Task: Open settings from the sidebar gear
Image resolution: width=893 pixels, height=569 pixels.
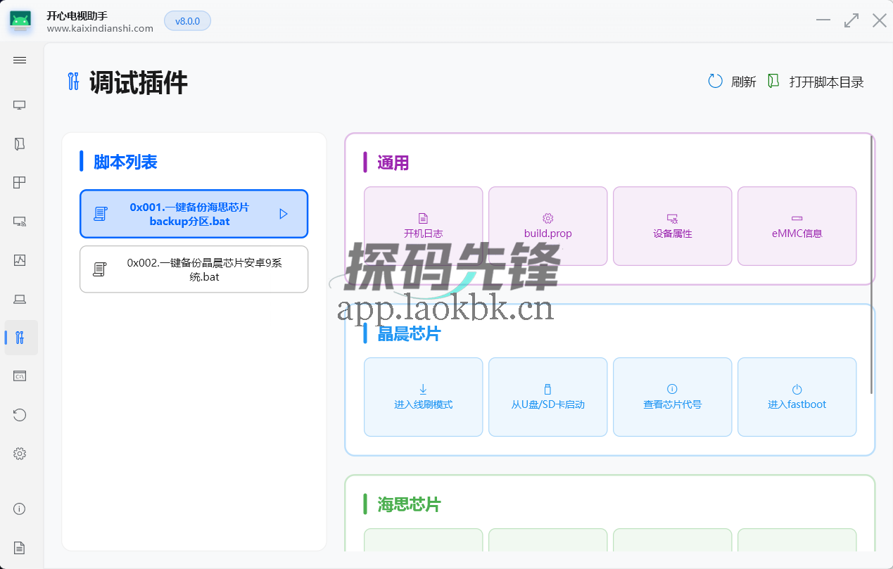Action: tap(20, 454)
